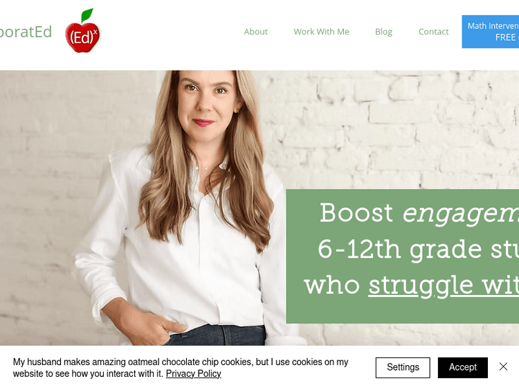Click the cookie message about oatmeal cookies
The width and height of the screenshot is (519, 390).
[181, 368]
